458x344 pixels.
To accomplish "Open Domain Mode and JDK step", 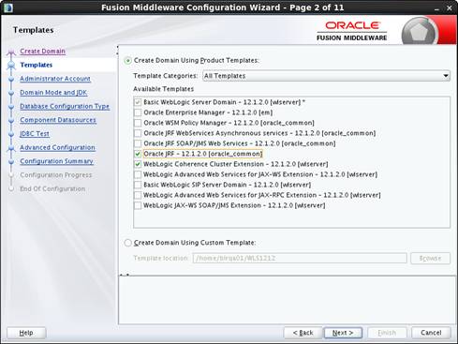I will [x=53, y=92].
